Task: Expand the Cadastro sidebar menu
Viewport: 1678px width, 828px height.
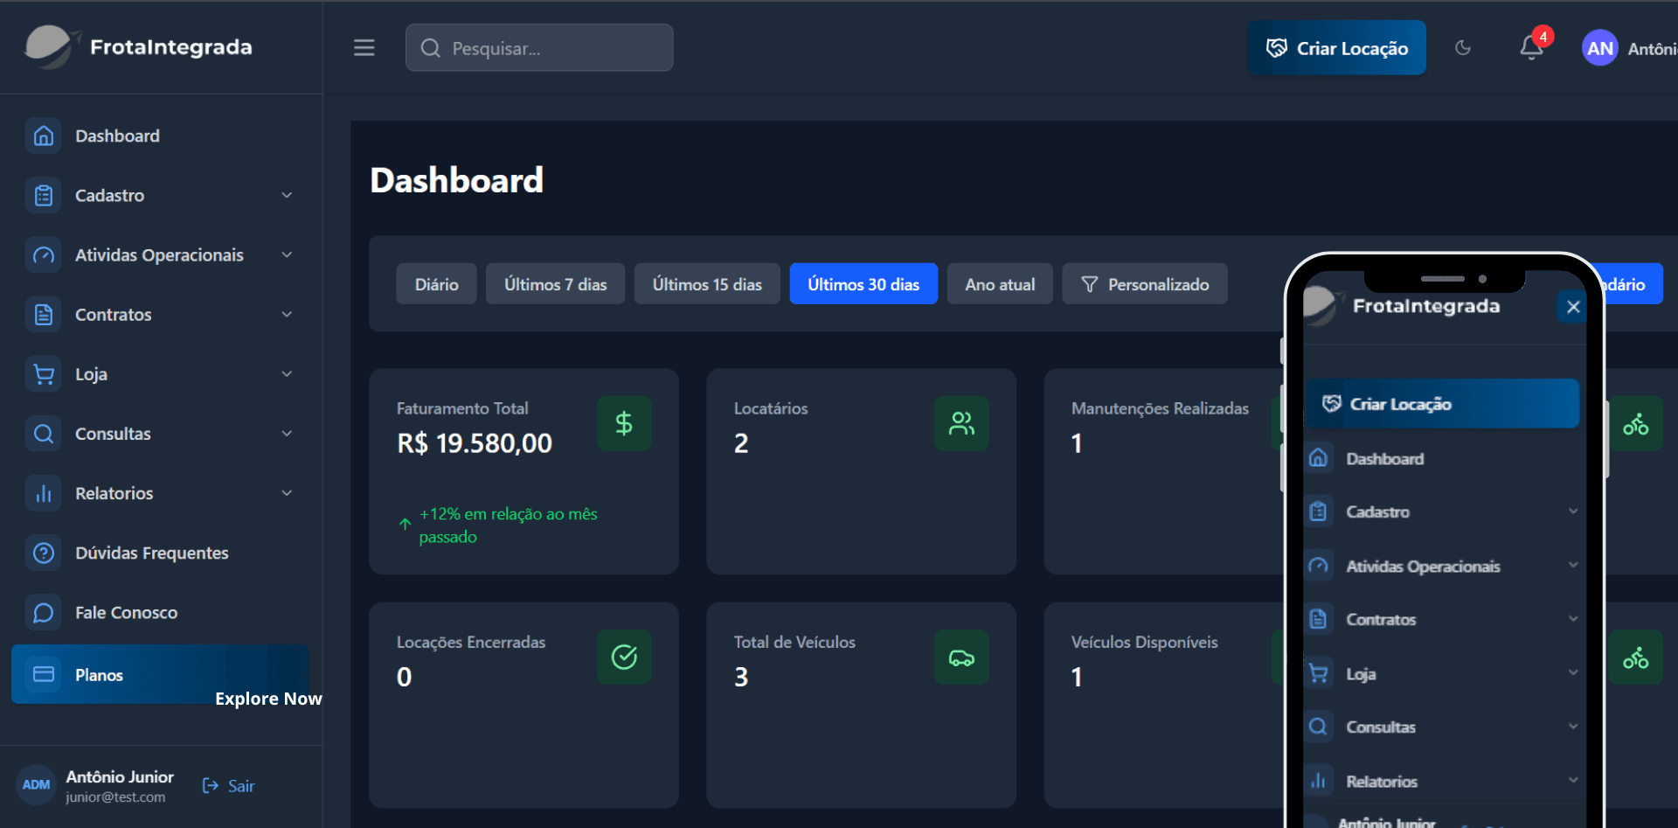Action: (x=160, y=196)
